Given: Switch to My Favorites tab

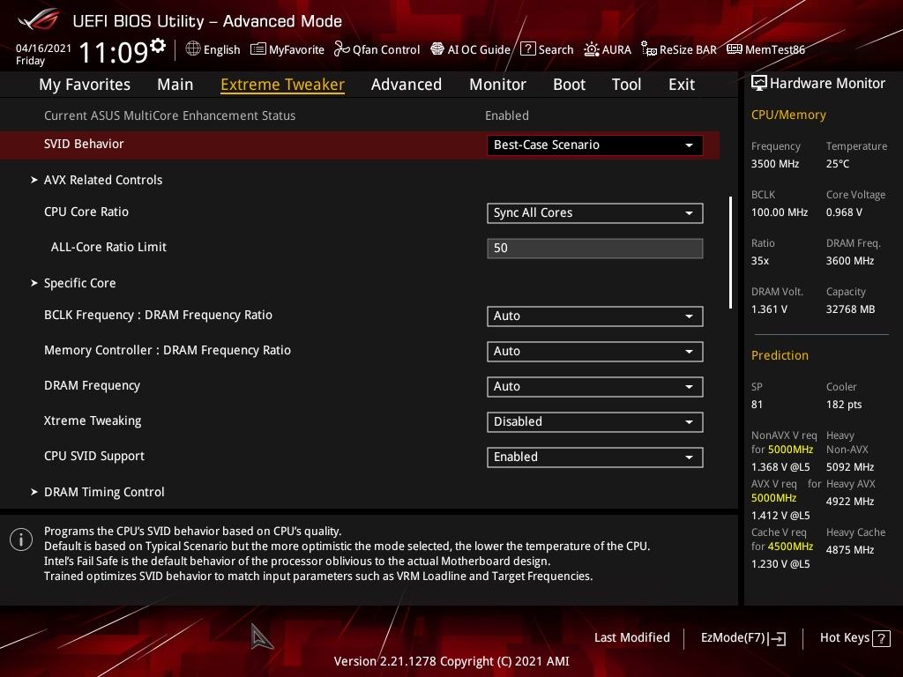Looking at the screenshot, I should click(x=85, y=85).
